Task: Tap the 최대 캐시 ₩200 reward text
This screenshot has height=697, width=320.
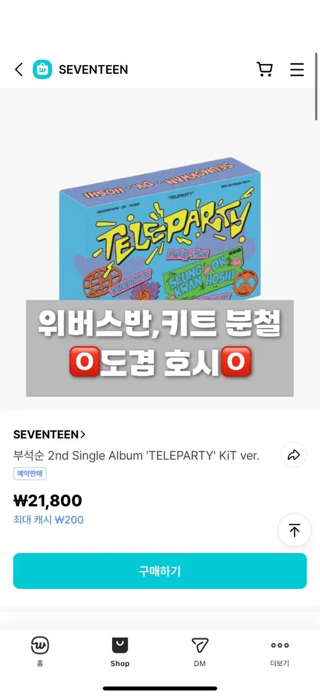Action: 49,520
